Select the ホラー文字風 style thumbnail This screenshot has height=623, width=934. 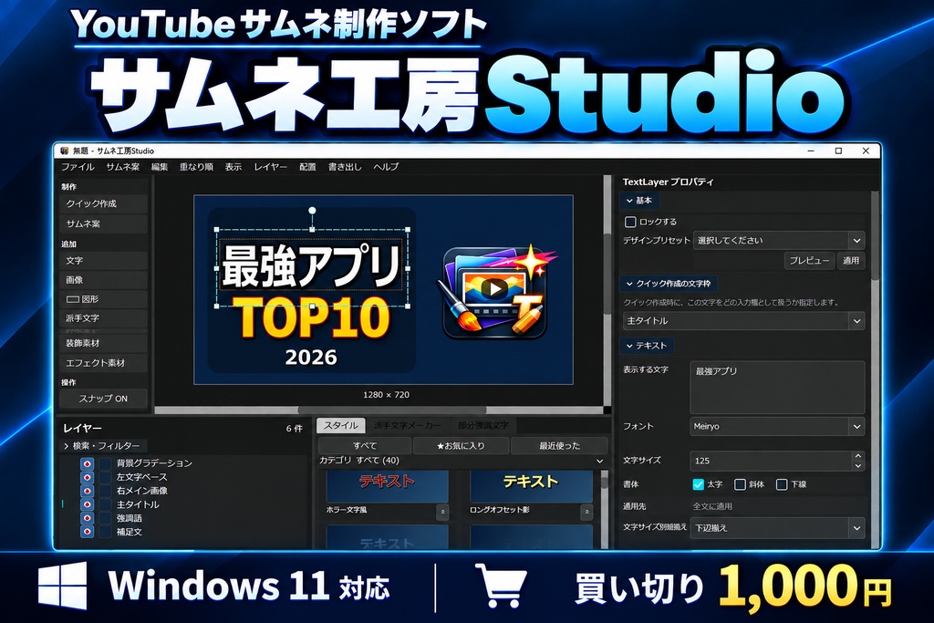387,486
